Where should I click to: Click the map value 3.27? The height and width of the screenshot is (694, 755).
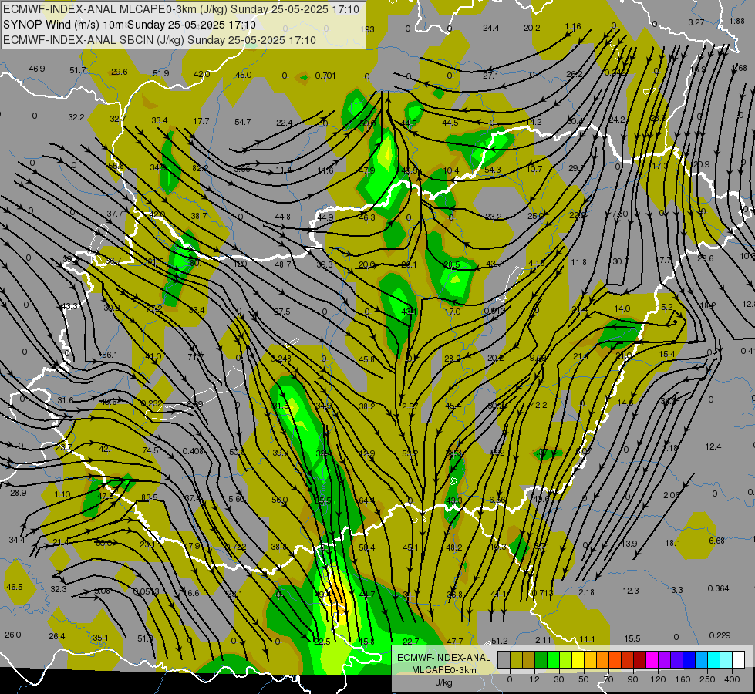tap(696, 22)
